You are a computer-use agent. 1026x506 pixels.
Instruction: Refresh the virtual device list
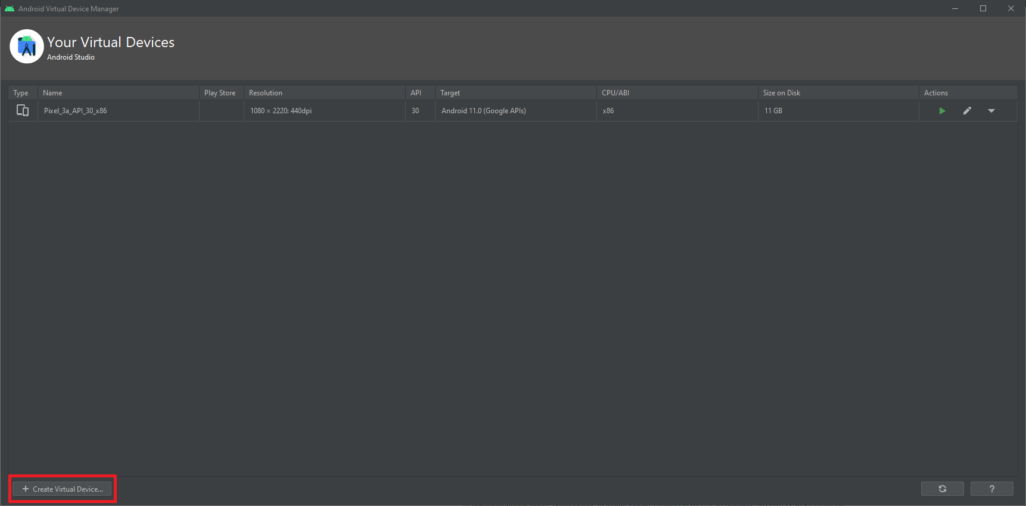click(x=943, y=489)
